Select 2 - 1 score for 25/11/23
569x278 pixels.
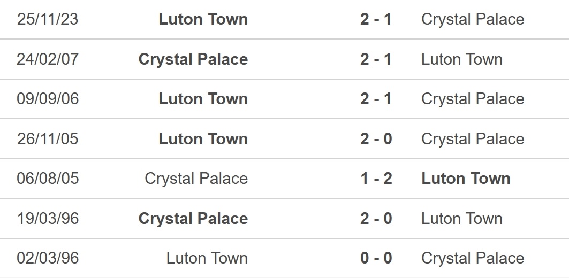click(376, 19)
